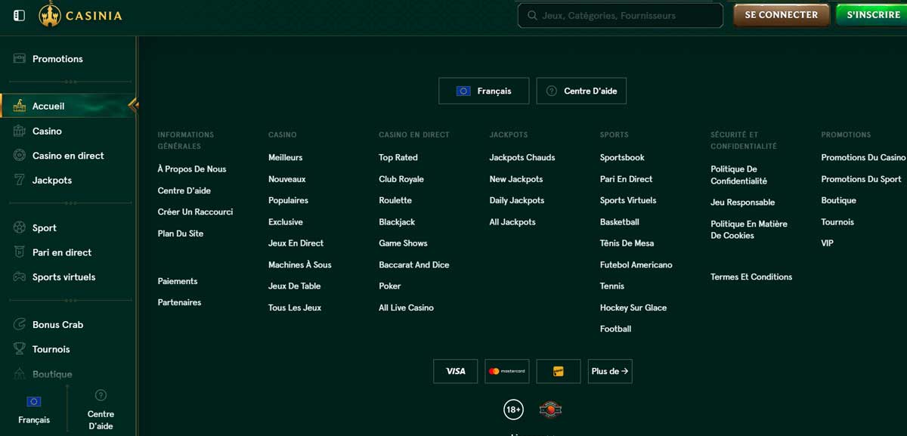This screenshot has width=907, height=436.
Task: Open the Club Royale link
Action: [401, 179]
